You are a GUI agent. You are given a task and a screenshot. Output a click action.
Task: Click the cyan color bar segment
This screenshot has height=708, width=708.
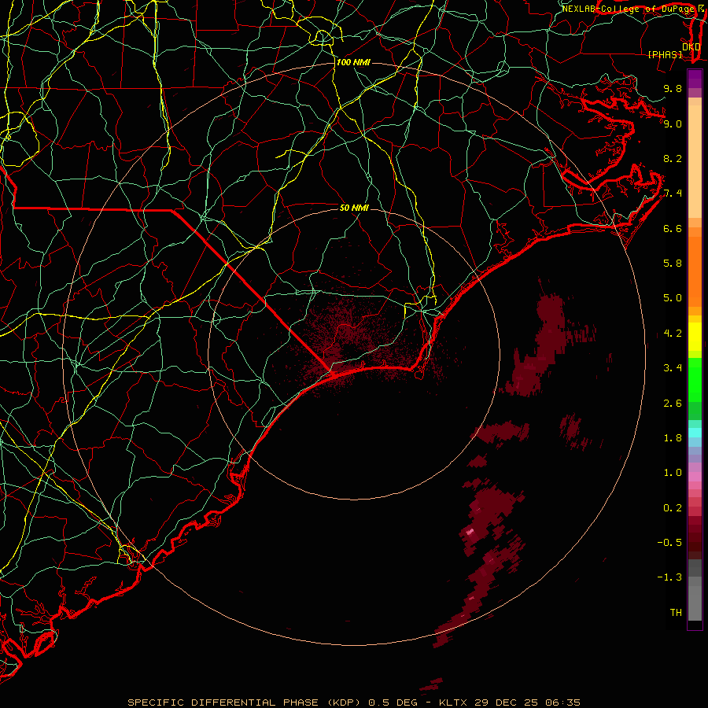pos(695,432)
